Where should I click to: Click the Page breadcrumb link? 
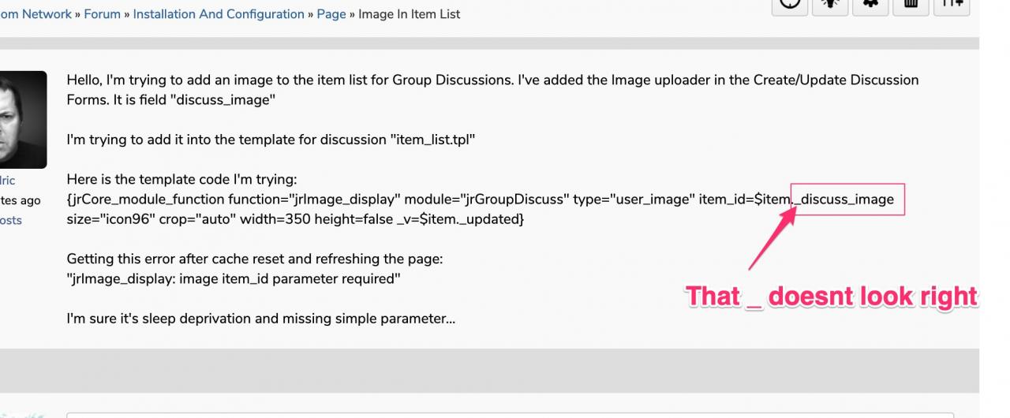coord(331,14)
